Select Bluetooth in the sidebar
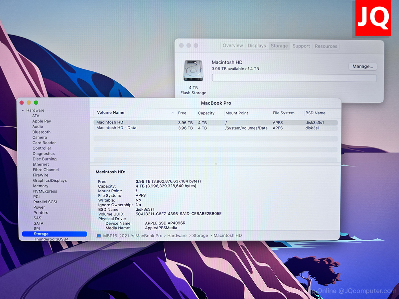The image size is (399, 299). pos(42,132)
